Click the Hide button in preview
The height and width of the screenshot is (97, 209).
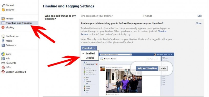[x=163, y=69]
